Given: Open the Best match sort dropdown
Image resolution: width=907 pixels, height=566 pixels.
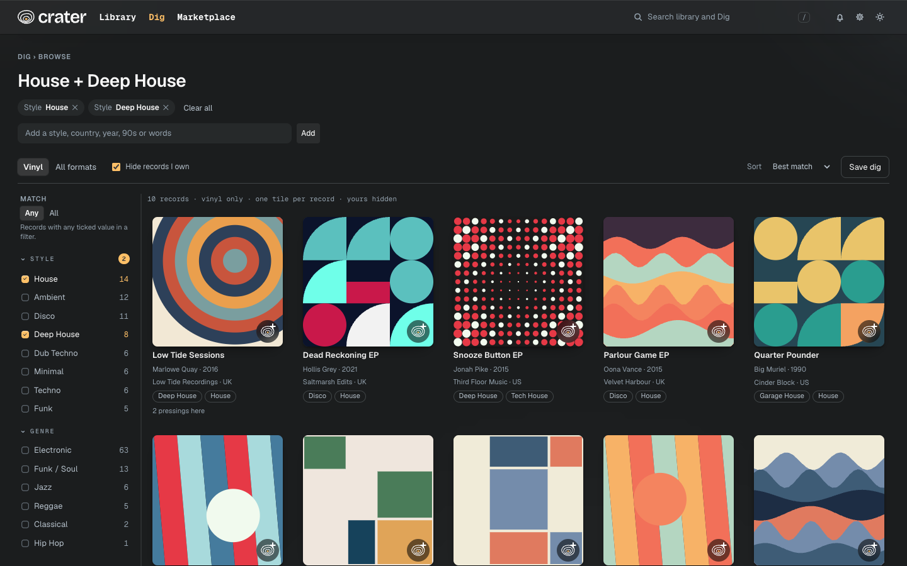Looking at the screenshot, I should (x=801, y=167).
